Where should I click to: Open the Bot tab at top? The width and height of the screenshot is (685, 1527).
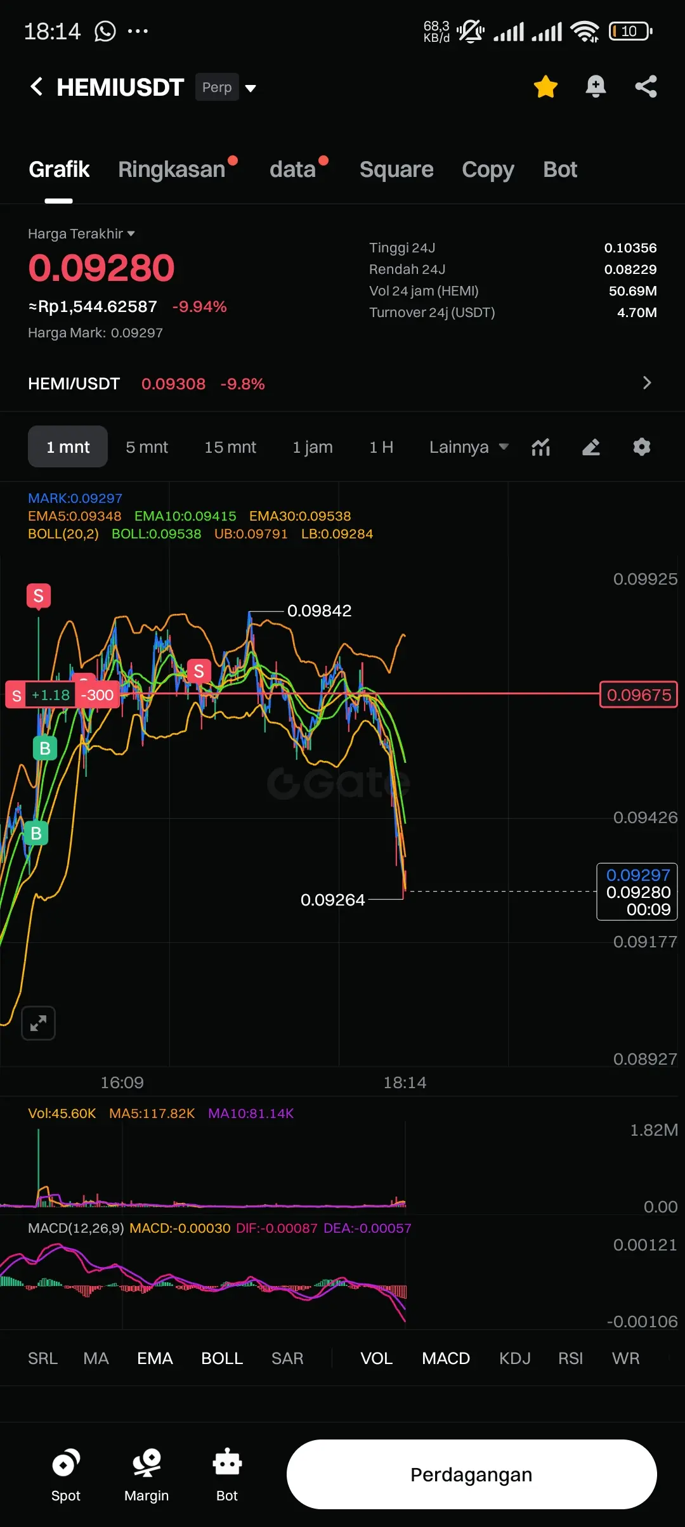coord(560,169)
